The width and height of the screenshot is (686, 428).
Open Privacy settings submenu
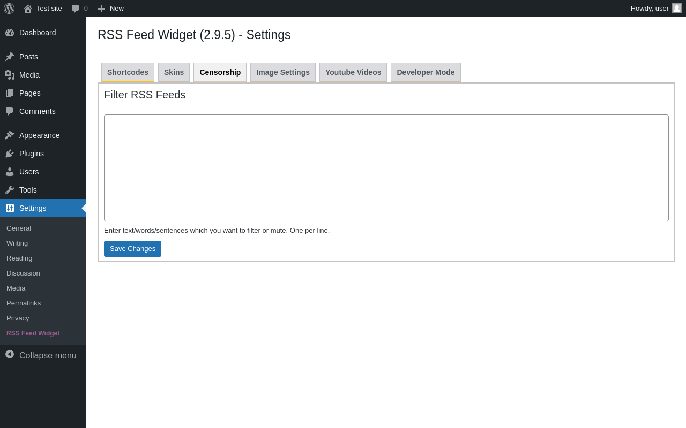tap(18, 318)
